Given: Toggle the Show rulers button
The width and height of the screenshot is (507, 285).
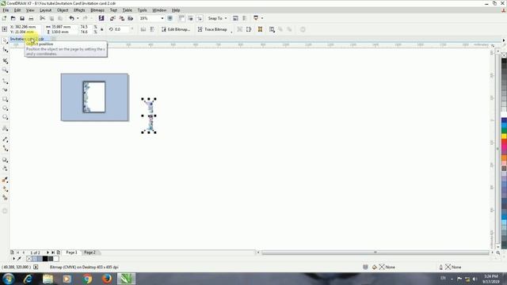Looking at the screenshot, I should (181, 18).
